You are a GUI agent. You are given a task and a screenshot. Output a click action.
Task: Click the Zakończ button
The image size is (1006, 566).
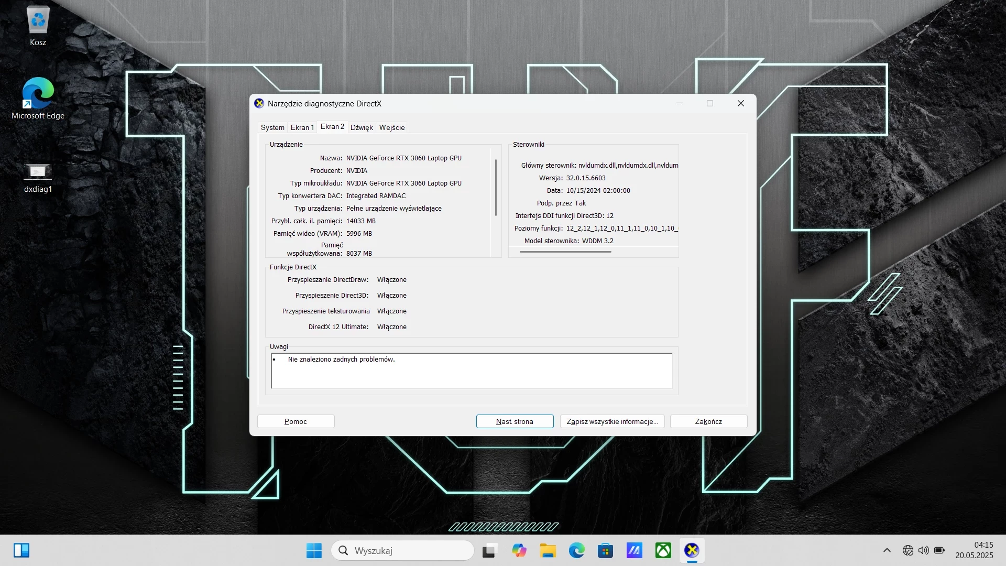click(708, 421)
